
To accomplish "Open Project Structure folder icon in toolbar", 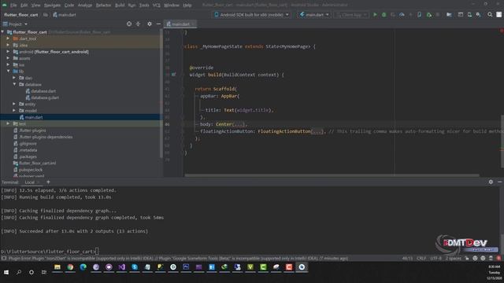I will coord(449,15).
